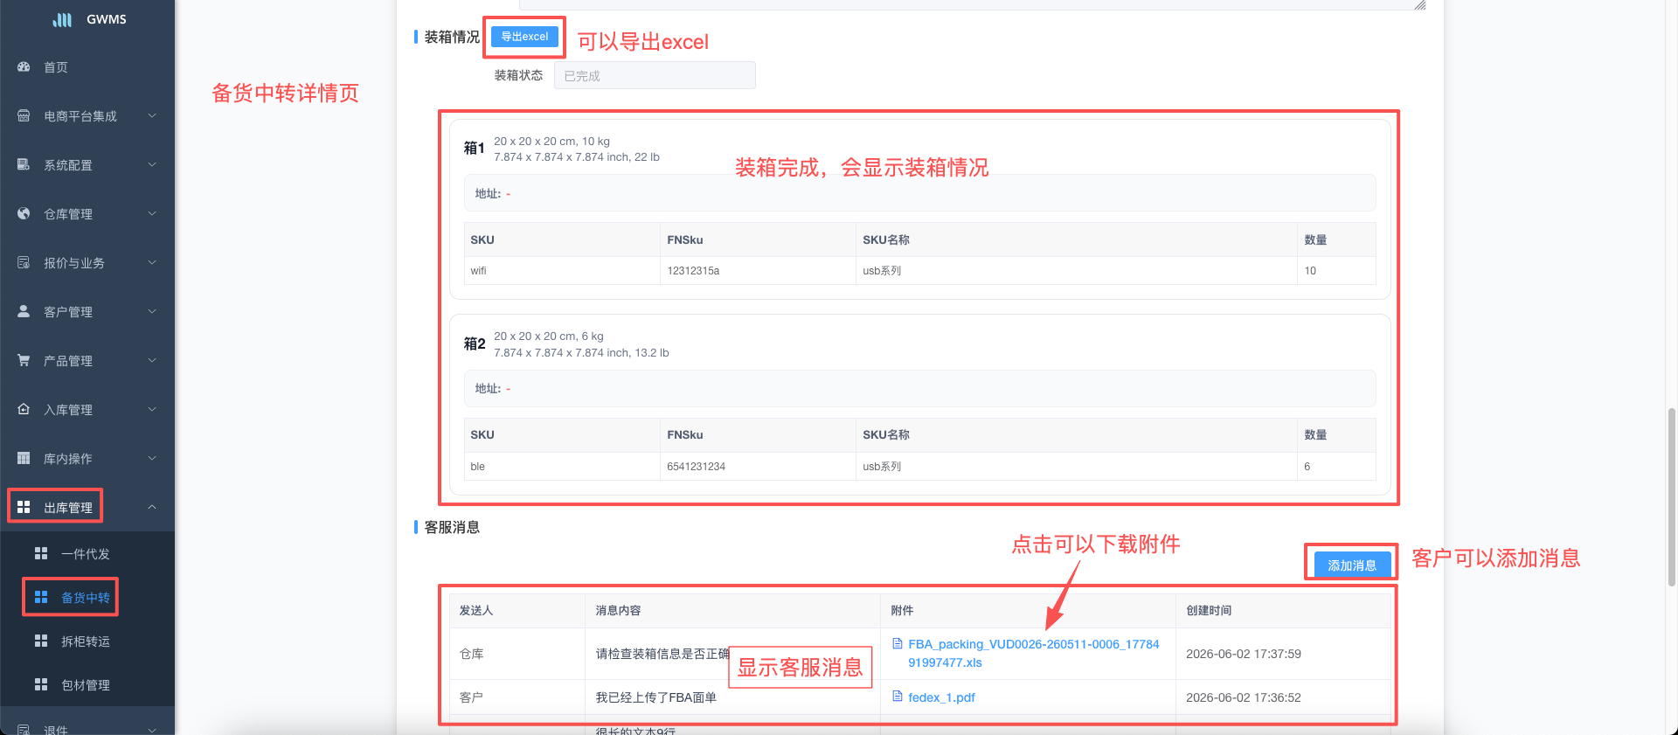The height and width of the screenshot is (735, 1678).
Task: Click the 导出excel button
Action: (x=524, y=37)
